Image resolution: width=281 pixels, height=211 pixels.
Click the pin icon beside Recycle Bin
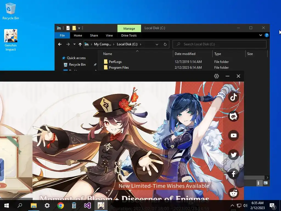coord(95,65)
